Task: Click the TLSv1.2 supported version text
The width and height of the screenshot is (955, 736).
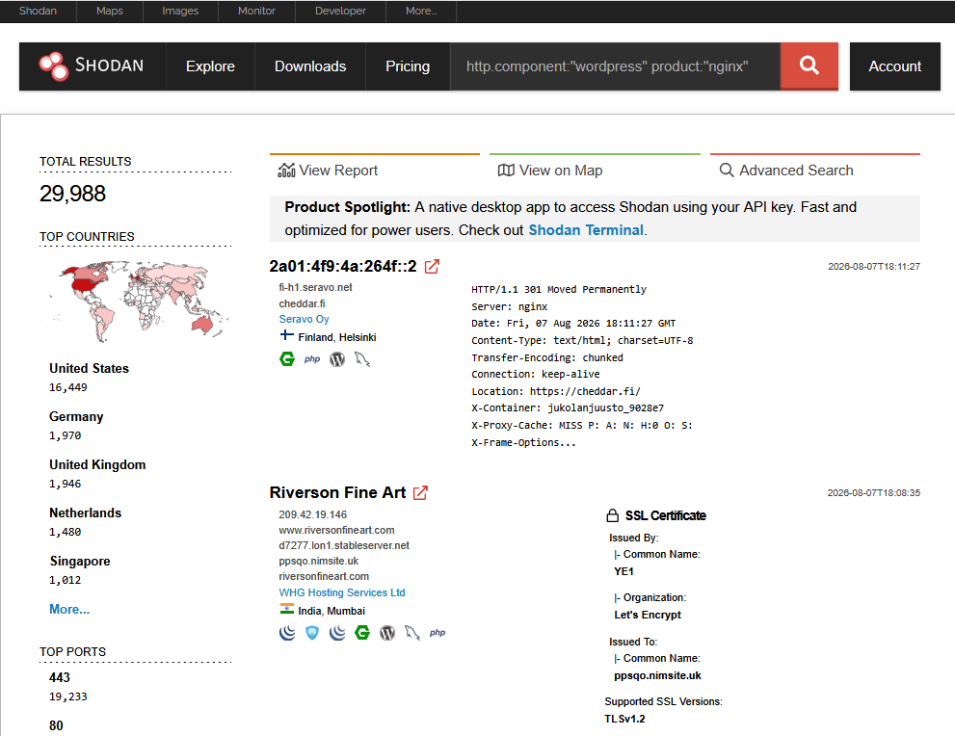Action: [x=624, y=719]
